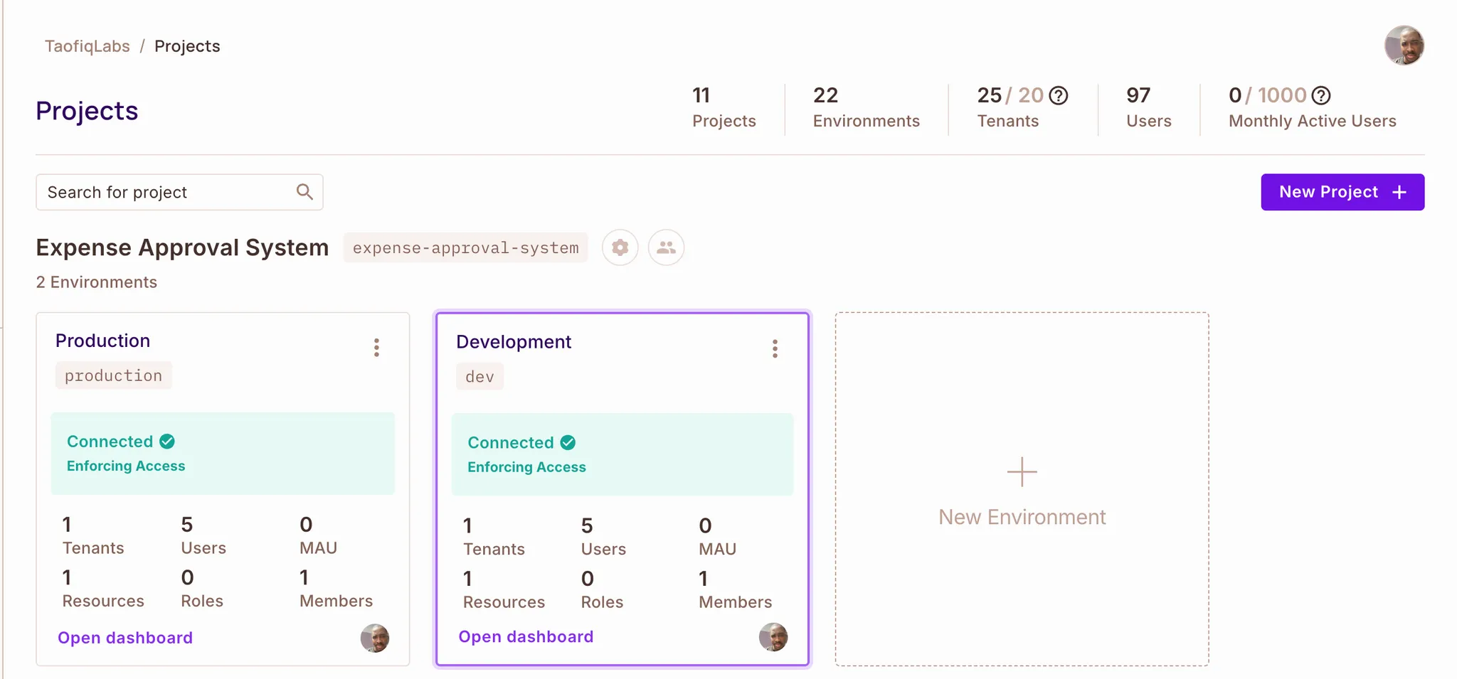Viewport: 1457px width, 679px height.
Task: Click the expense-approval-system key tag
Action: click(x=465, y=247)
